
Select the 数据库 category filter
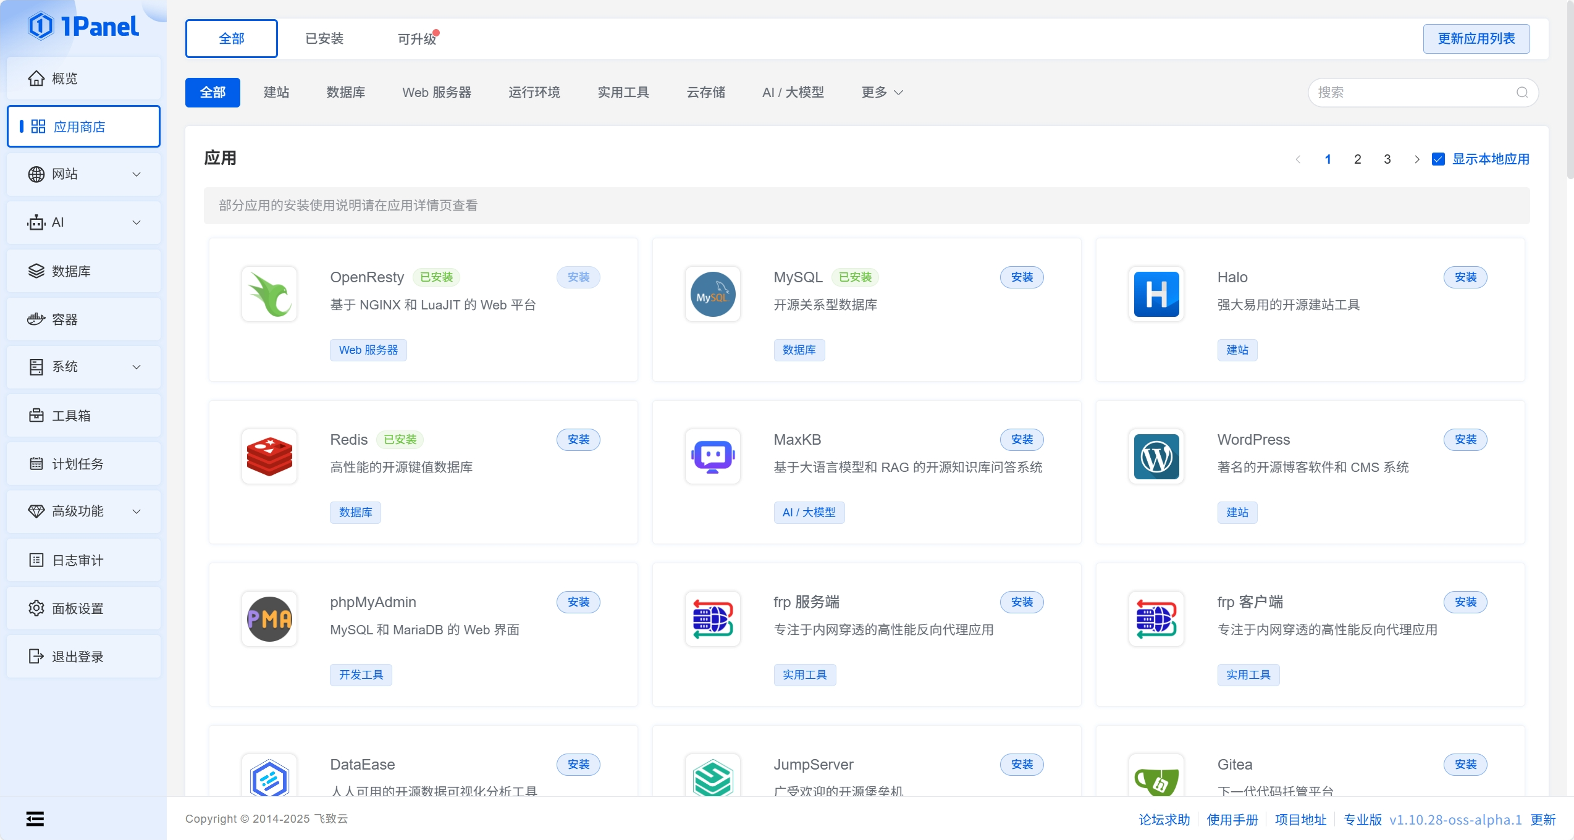click(x=346, y=93)
